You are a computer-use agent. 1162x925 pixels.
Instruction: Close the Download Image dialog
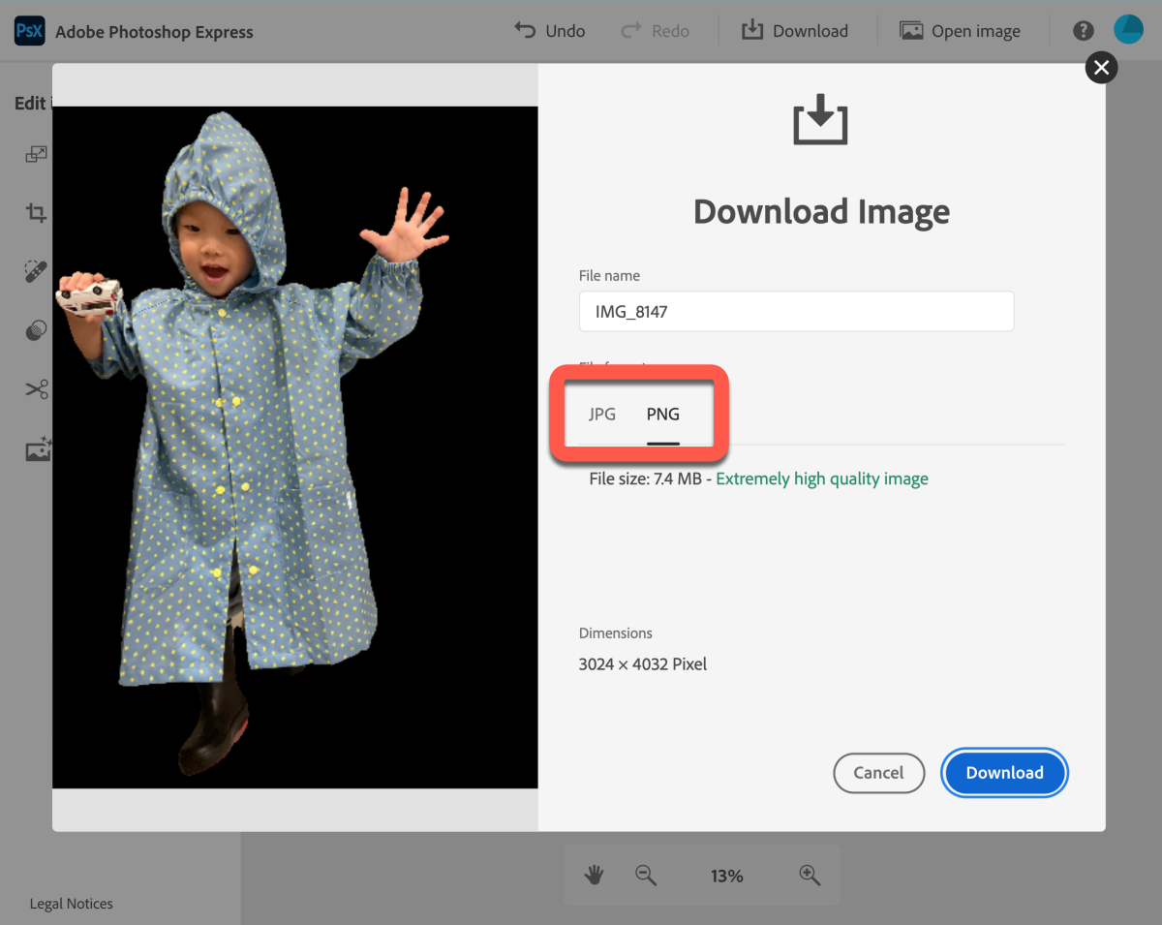click(x=1101, y=68)
